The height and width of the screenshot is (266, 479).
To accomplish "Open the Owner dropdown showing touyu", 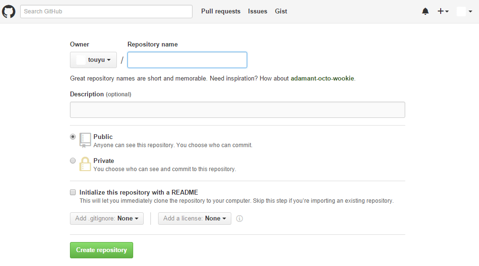I will (x=93, y=60).
